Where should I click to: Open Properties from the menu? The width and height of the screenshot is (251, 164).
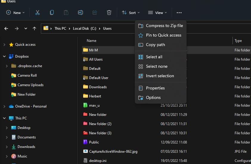[155, 88]
